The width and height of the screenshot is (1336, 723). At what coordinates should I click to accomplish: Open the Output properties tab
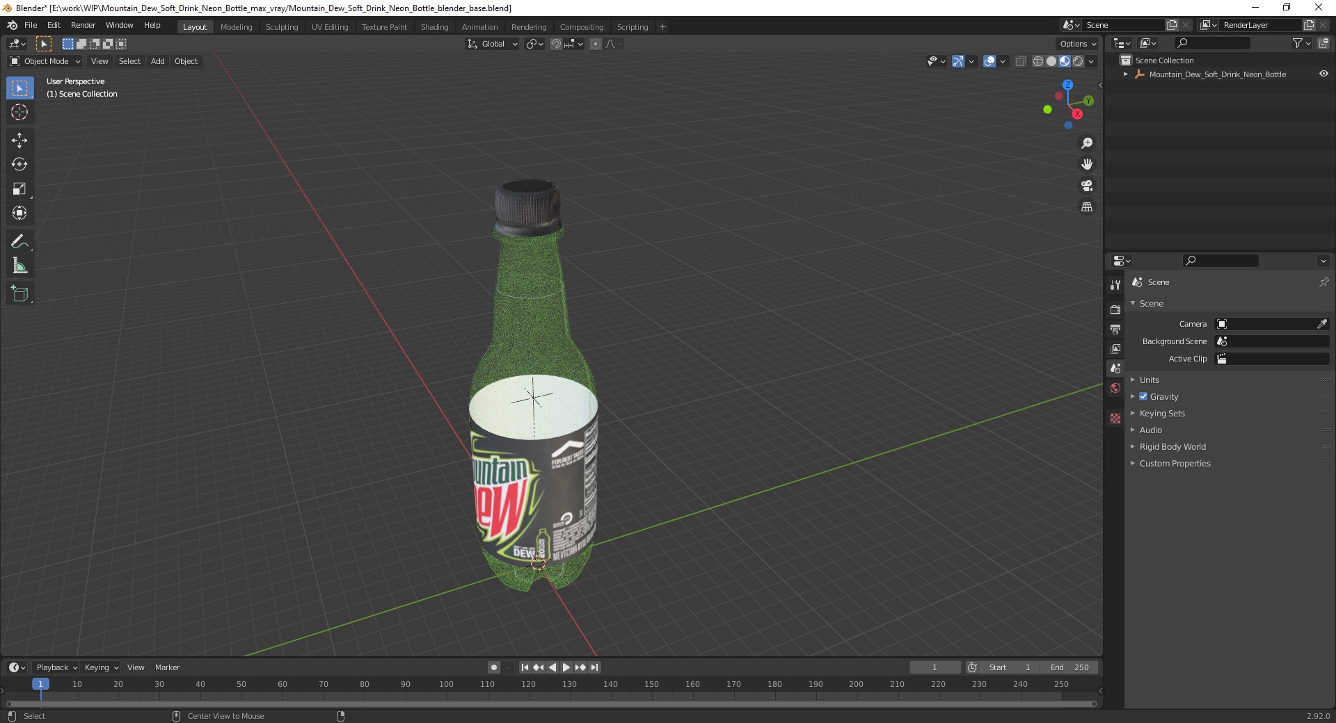click(1115, 329)
